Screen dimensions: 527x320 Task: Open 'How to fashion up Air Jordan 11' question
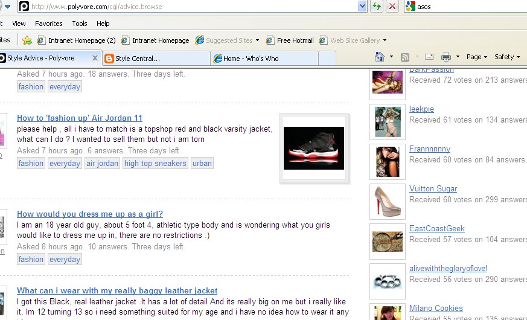tap(80, 118)
